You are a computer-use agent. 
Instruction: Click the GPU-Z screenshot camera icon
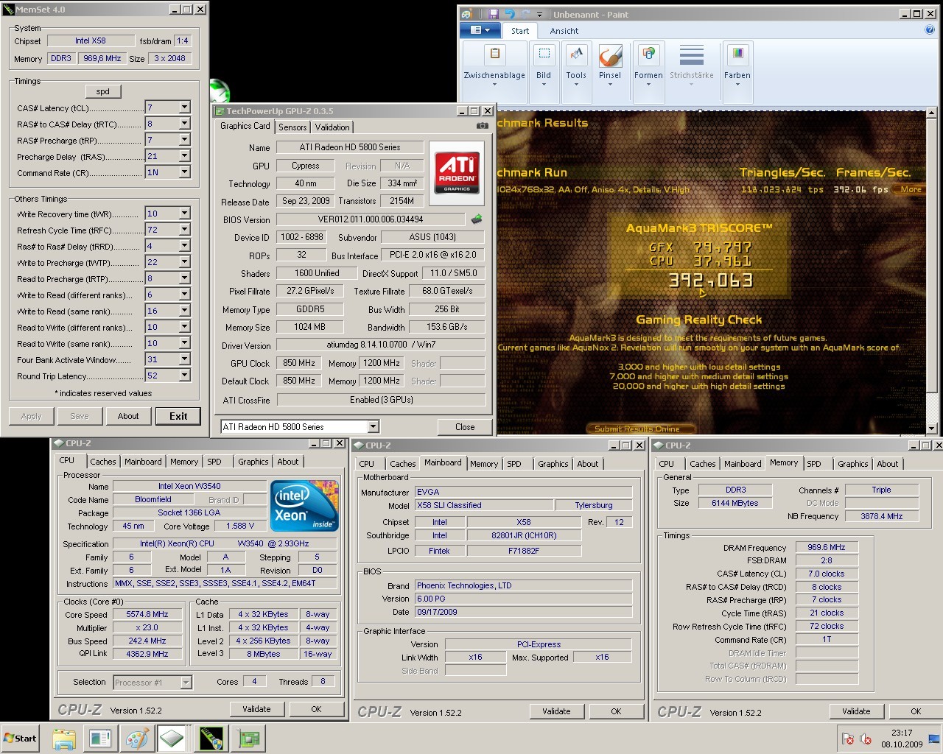[482, 126]
